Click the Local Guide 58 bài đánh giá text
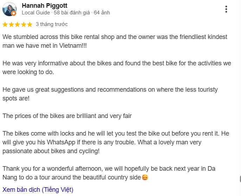The image size is (241, 196). pos(56,13)
